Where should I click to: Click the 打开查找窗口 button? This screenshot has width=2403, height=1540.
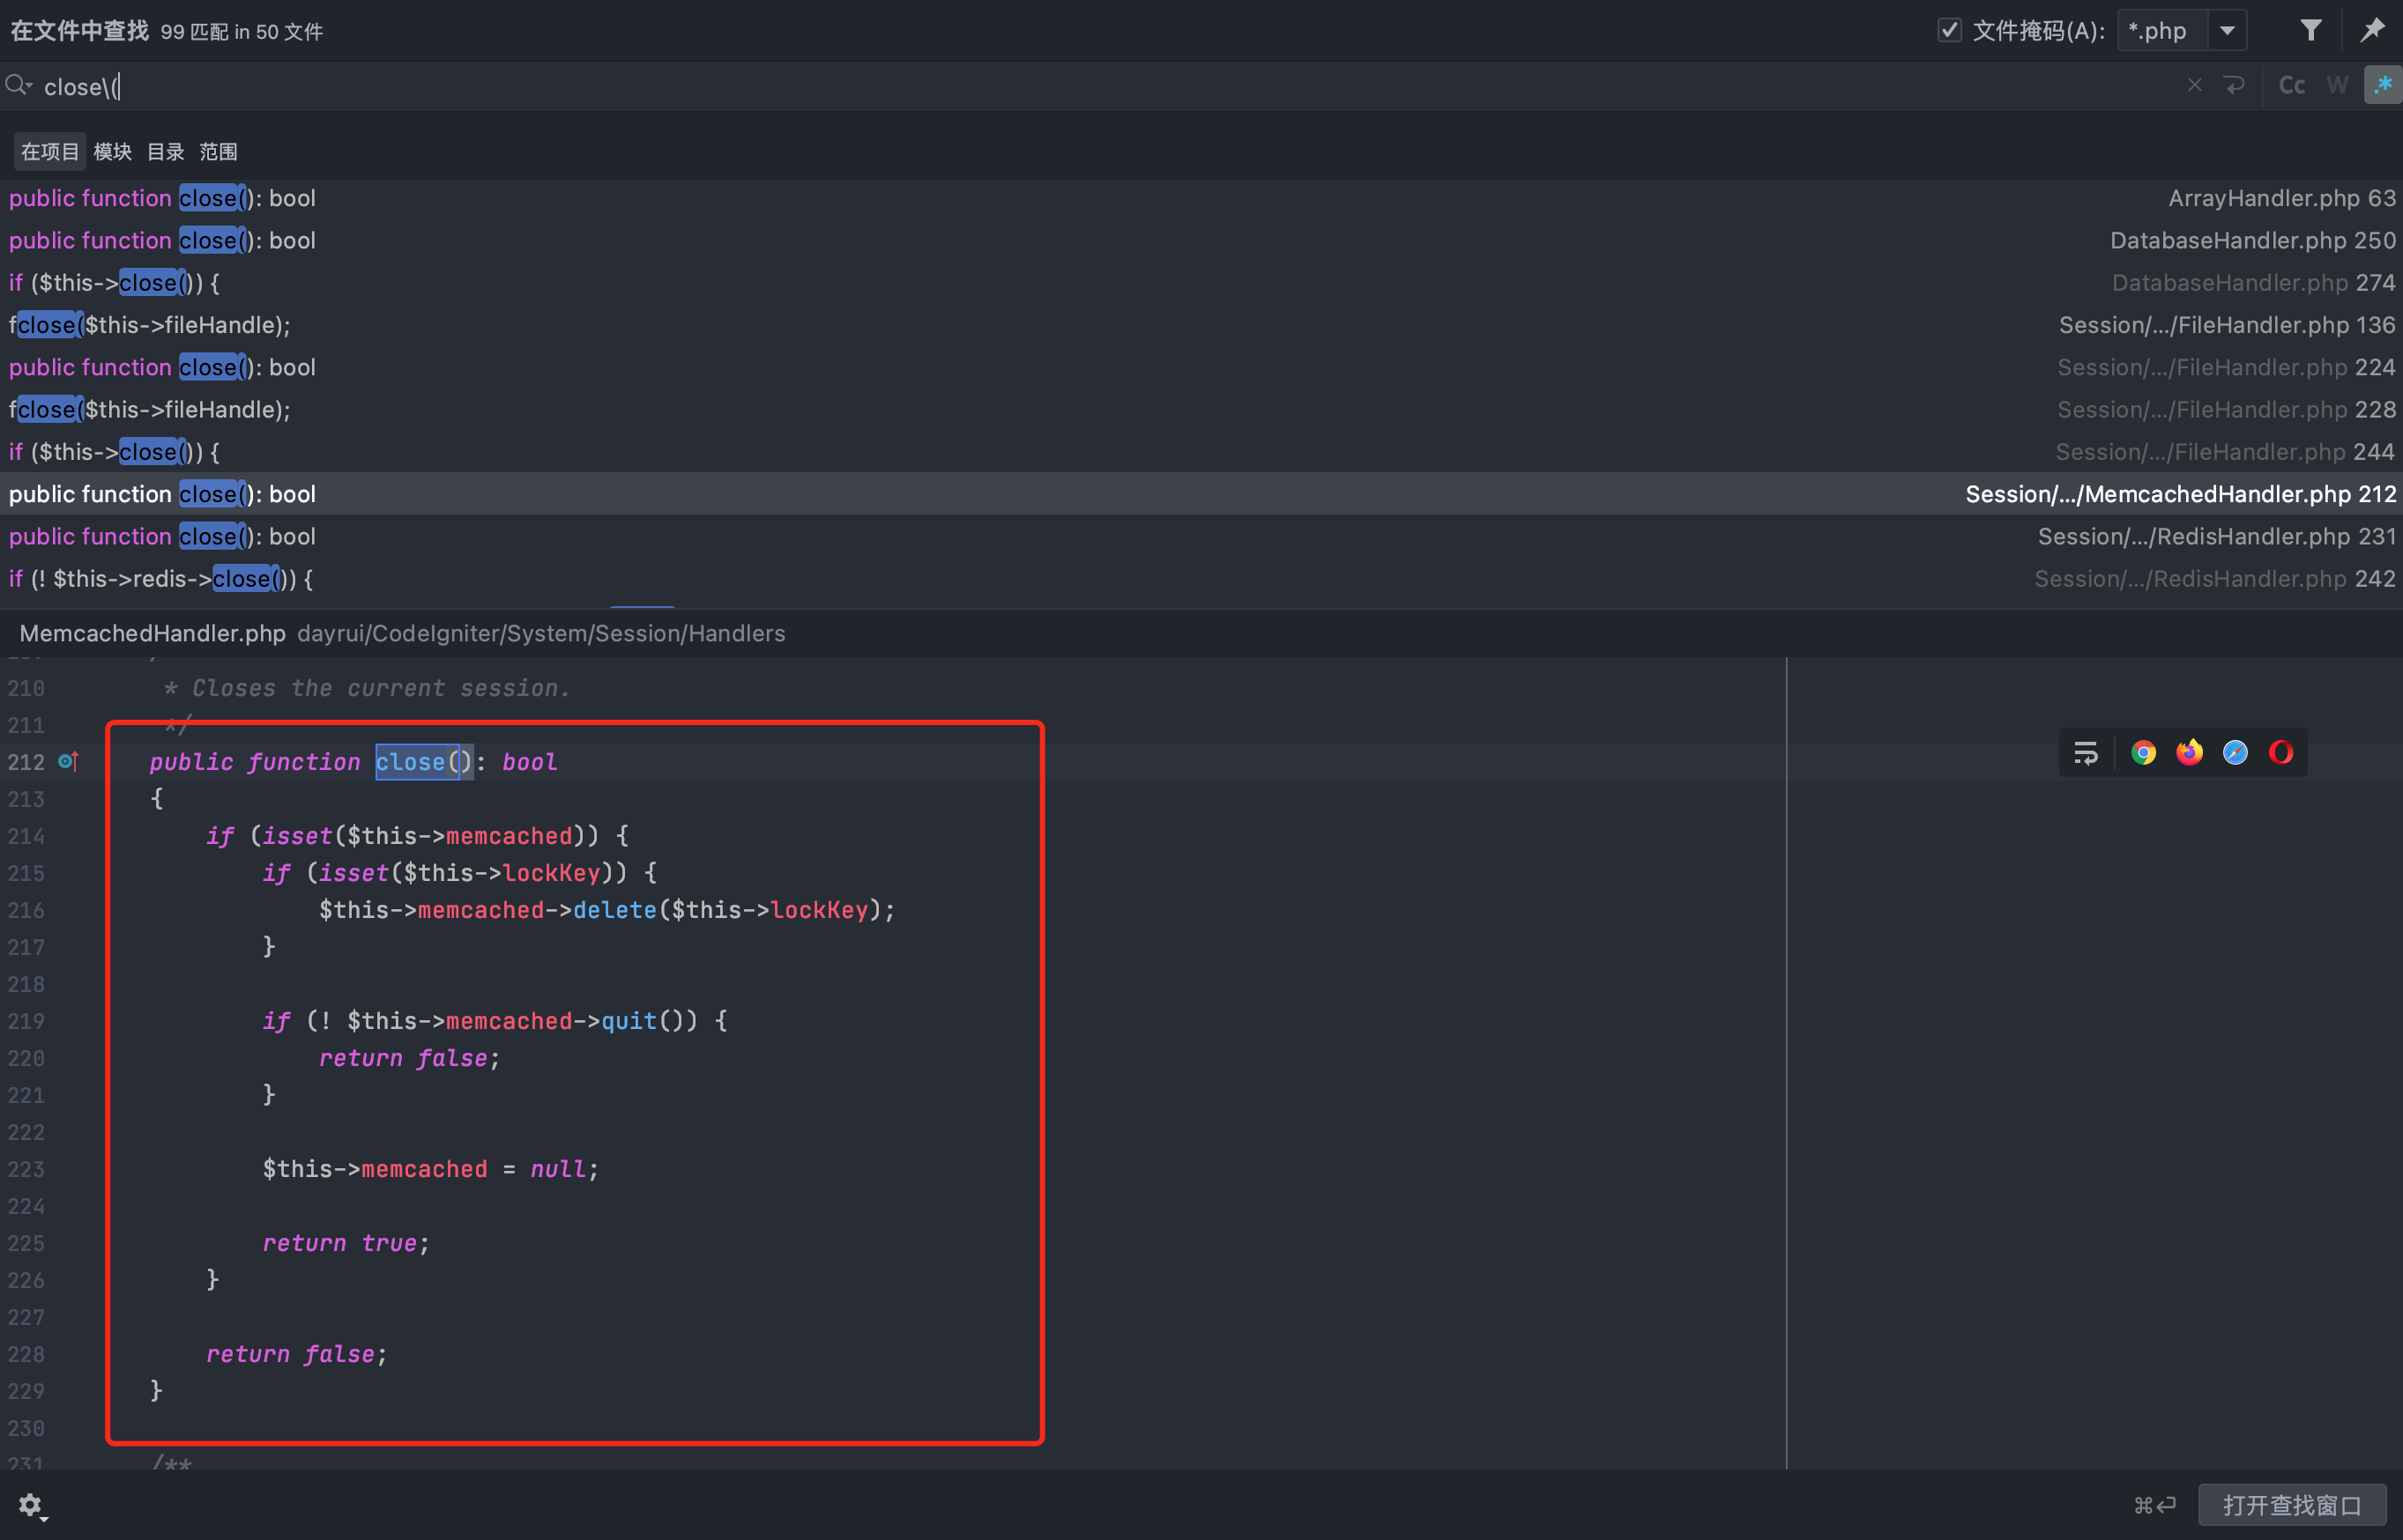[x=2291, y=1505]
